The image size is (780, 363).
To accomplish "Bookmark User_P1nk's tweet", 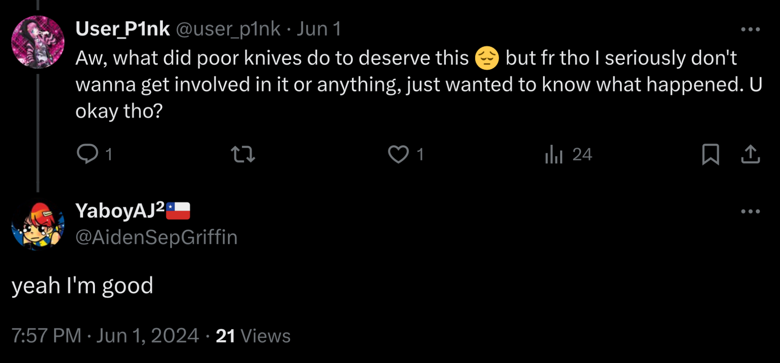I will [710, 154].
